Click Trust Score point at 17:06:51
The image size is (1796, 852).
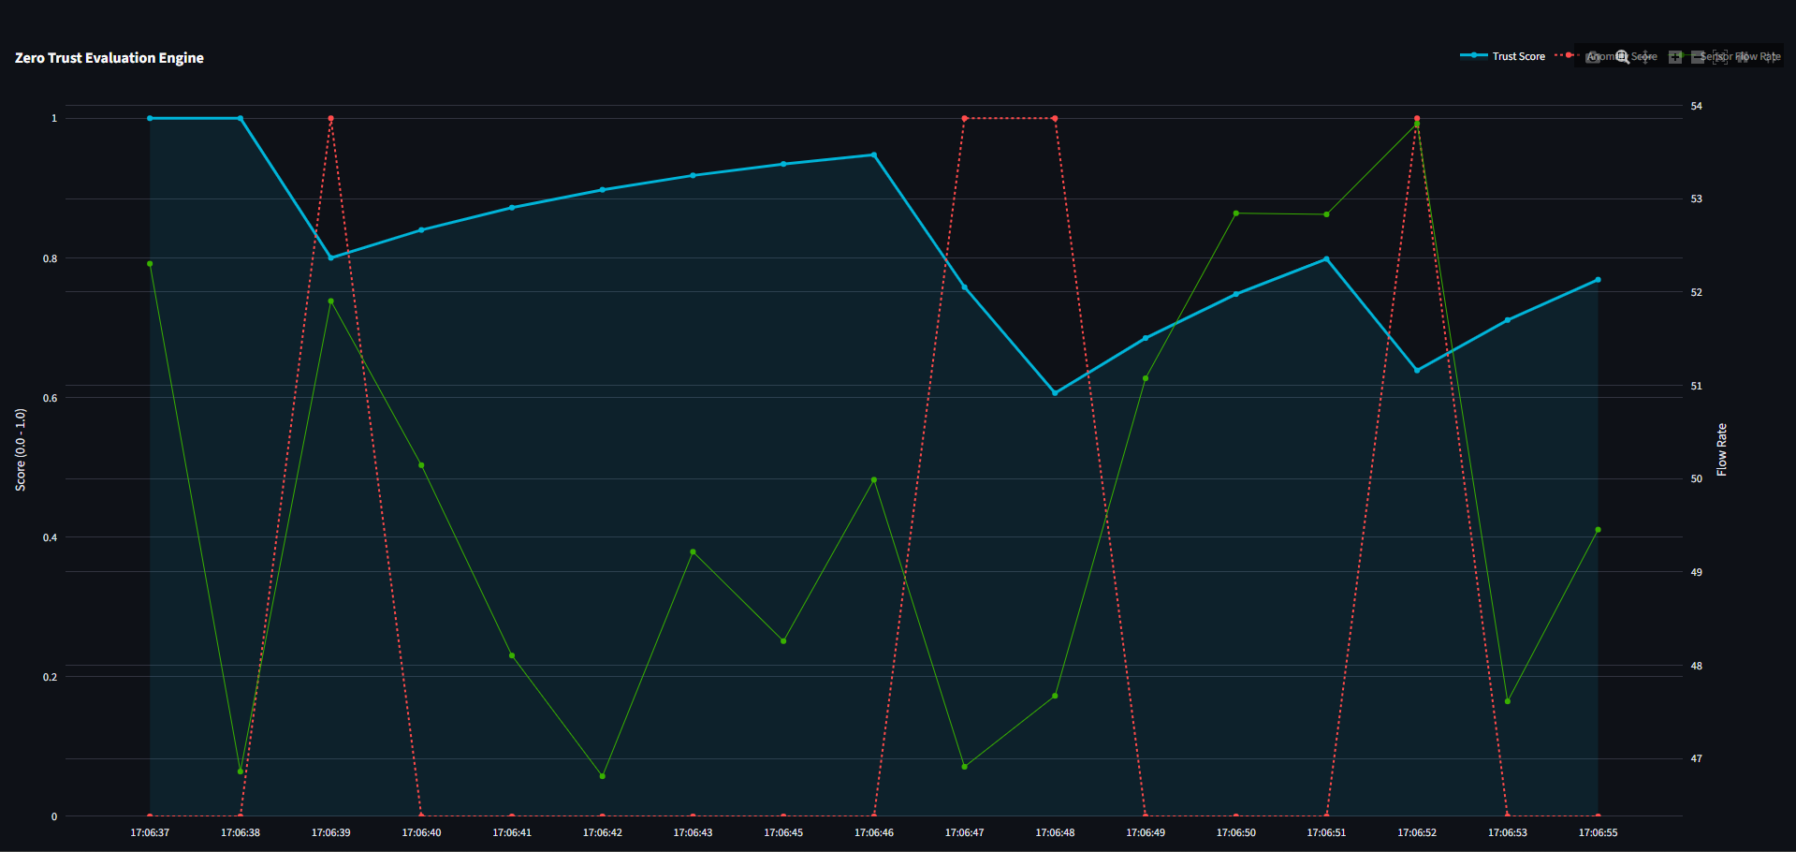(x=1326, y=259)
